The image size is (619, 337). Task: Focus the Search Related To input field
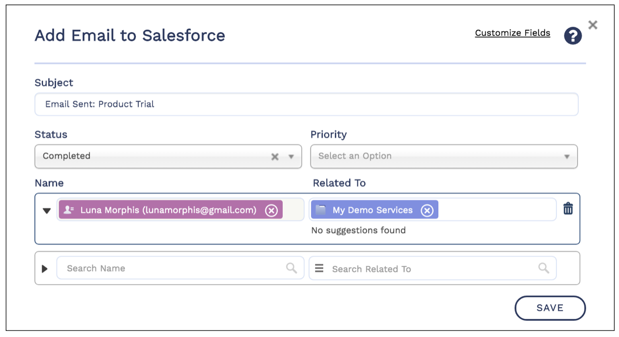click(432, 269)
